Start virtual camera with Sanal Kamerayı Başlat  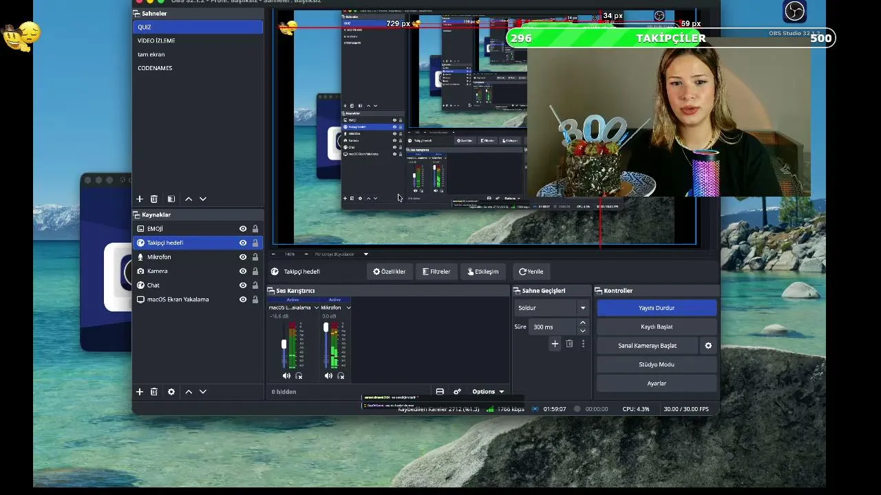(647, 346)
